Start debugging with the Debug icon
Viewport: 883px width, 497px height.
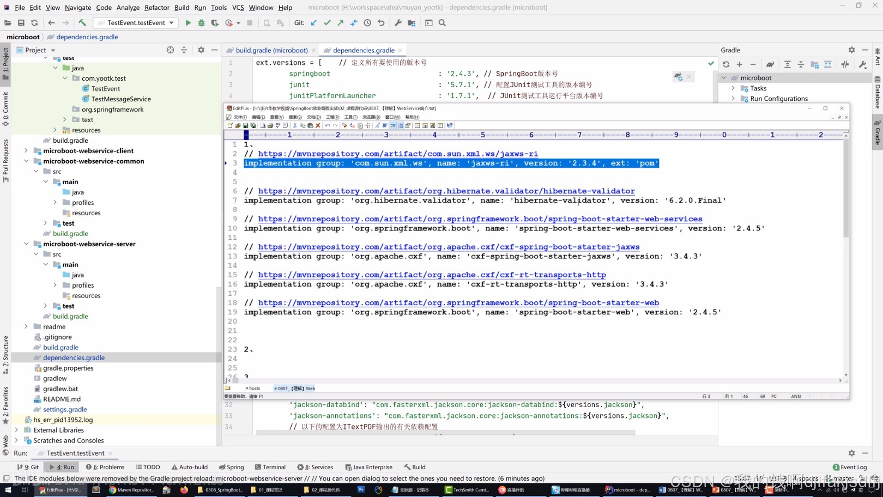(x=201, y=23)
